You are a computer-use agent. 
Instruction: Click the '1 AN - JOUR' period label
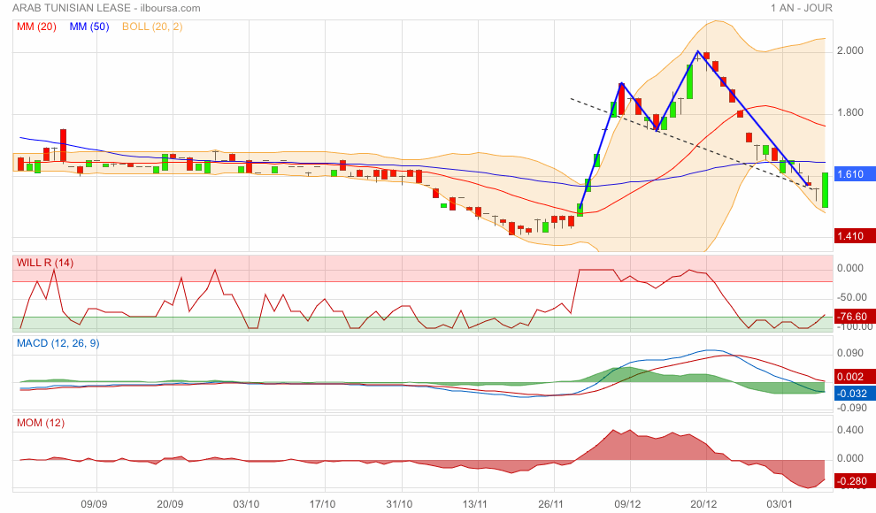[801, 8]
